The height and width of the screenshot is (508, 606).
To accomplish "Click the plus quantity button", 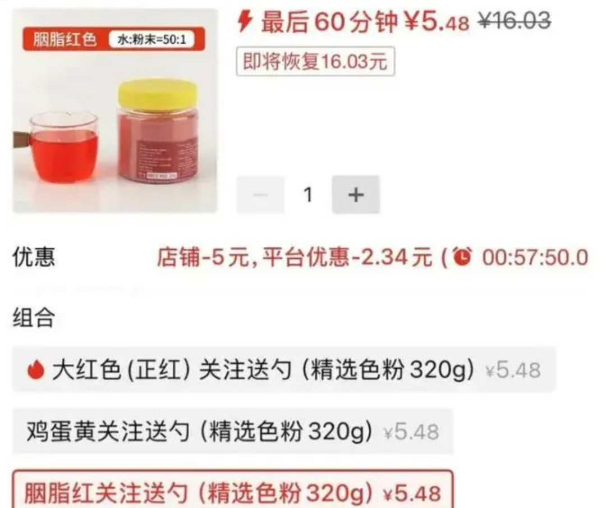I will (356, 194).
